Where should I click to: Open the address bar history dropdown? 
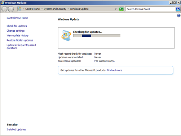pyautogui.click(x=116, y=9)
